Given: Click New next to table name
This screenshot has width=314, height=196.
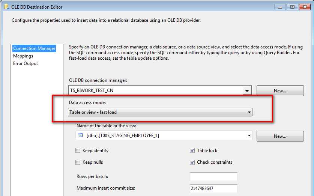Looking at the screenshot, I should pyautogui.click(x=280, y=136).
